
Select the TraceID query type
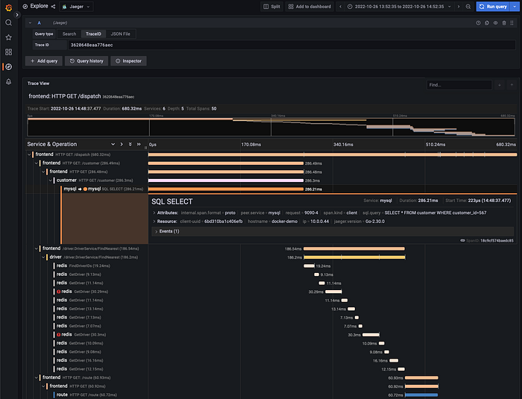(x=93, y=34)
